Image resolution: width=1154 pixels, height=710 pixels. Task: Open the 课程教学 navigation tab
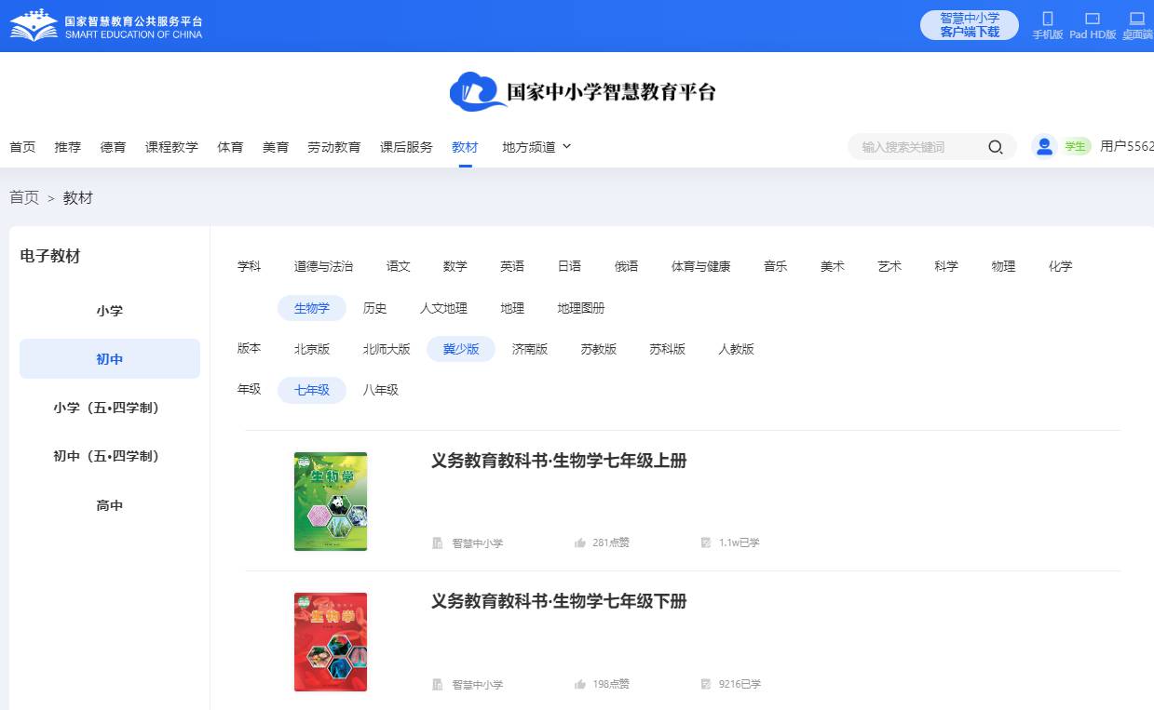(171, 147)
